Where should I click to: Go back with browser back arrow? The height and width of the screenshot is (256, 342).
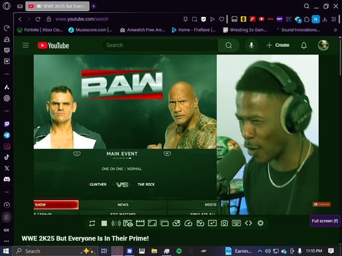pyautogui.click(x=20, y=19)
